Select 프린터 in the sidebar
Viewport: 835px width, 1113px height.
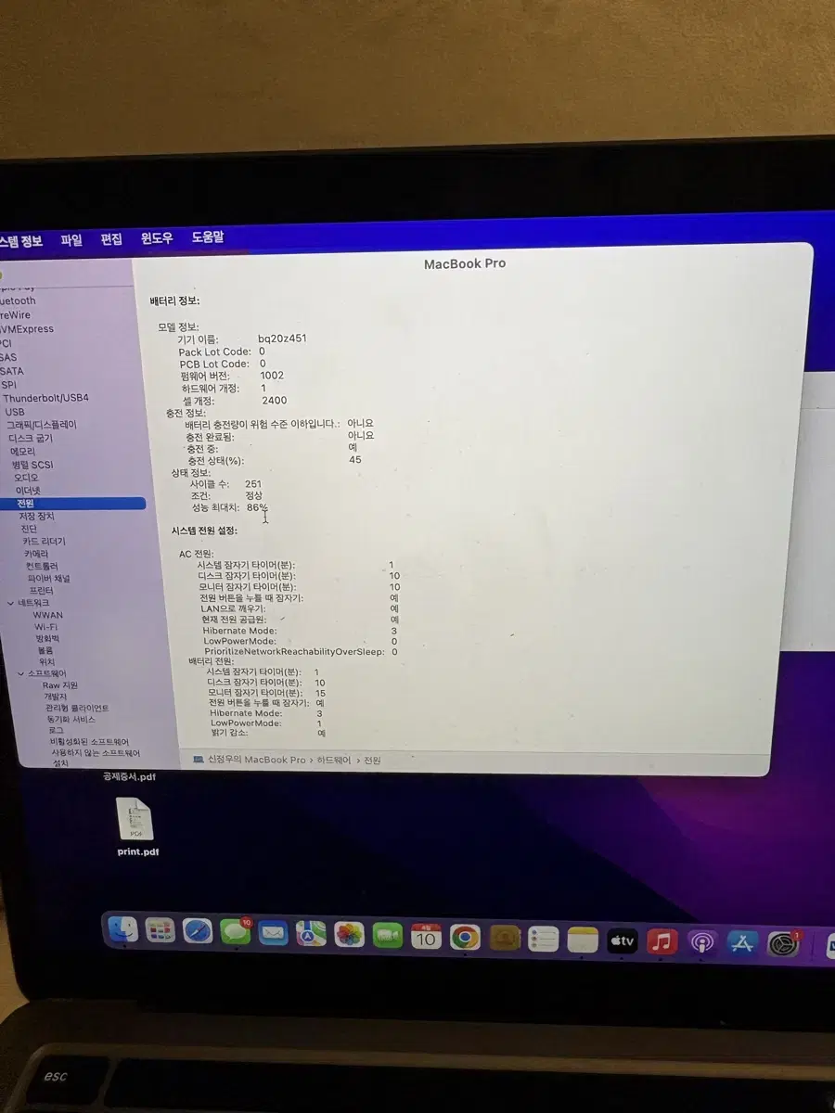click(x=42, y=591)
